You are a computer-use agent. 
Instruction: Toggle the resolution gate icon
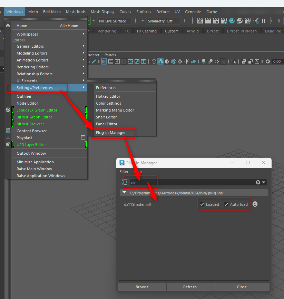click(117, 61)
